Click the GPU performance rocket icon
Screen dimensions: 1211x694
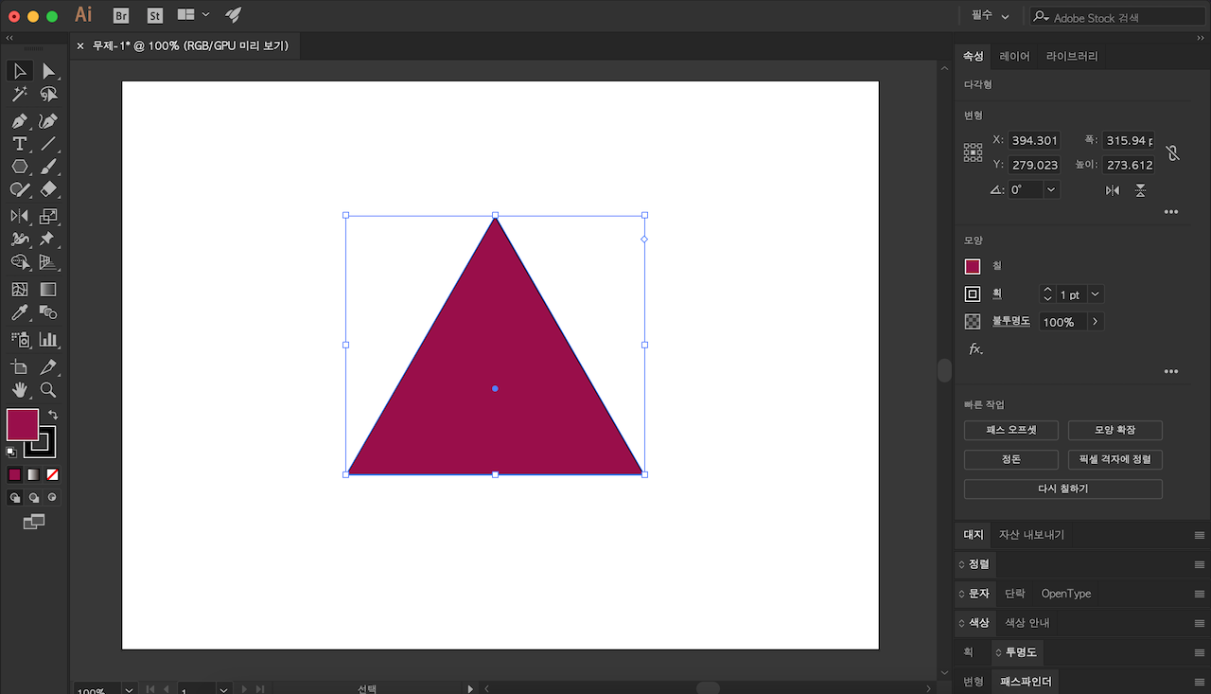point(233,15)
